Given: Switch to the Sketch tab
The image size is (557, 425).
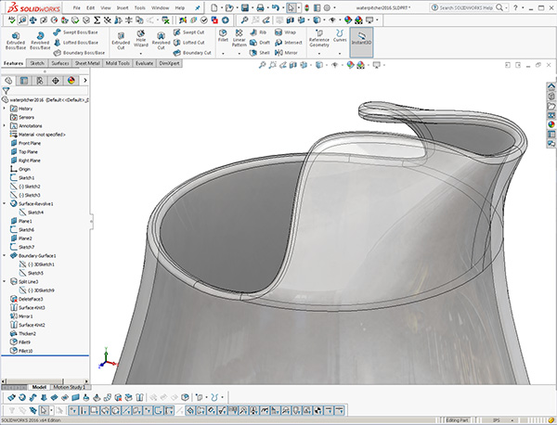Looking at the screenshot, I should coord(37,63).
